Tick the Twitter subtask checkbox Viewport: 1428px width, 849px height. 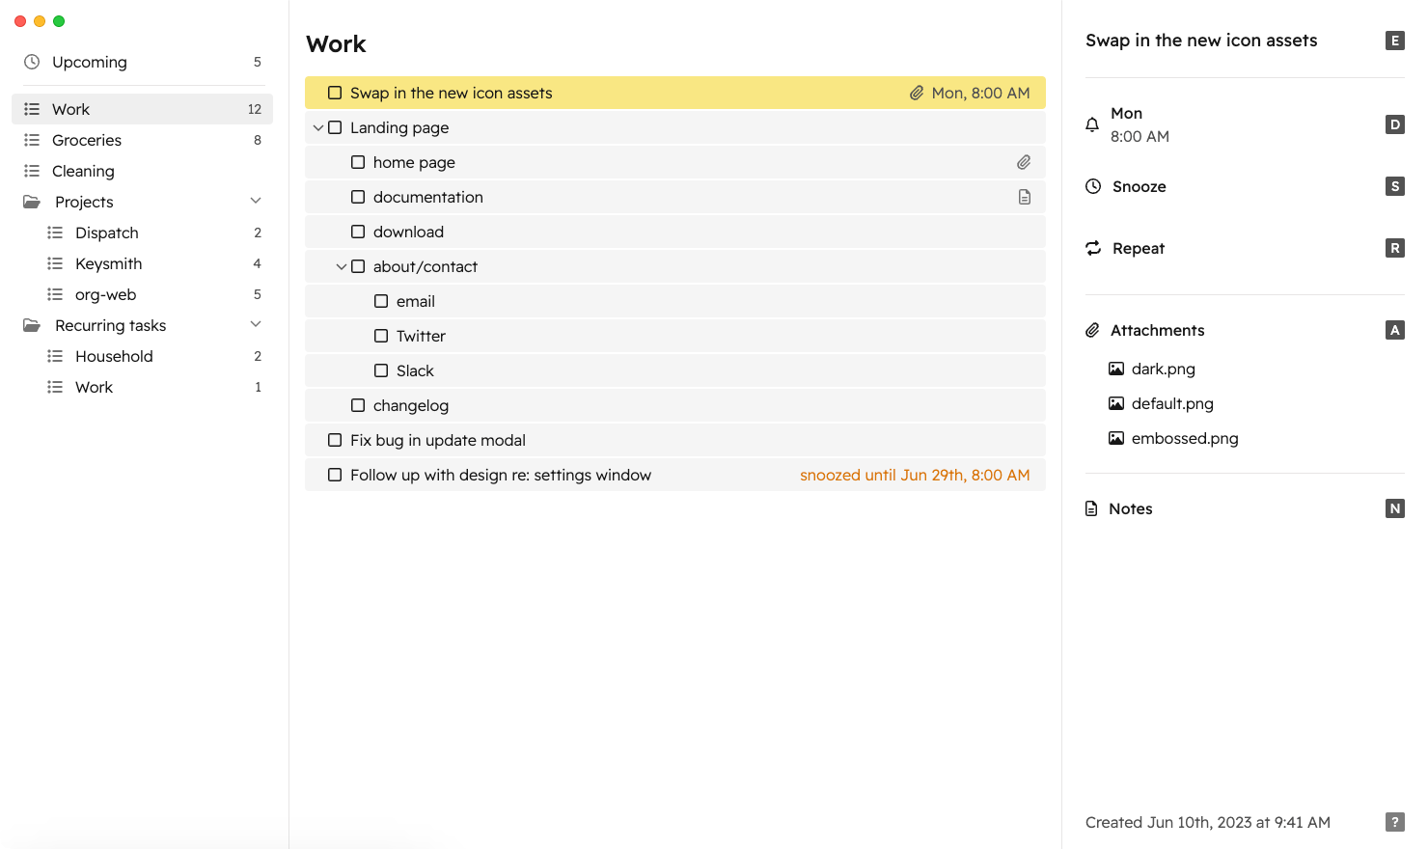[381, 336]
